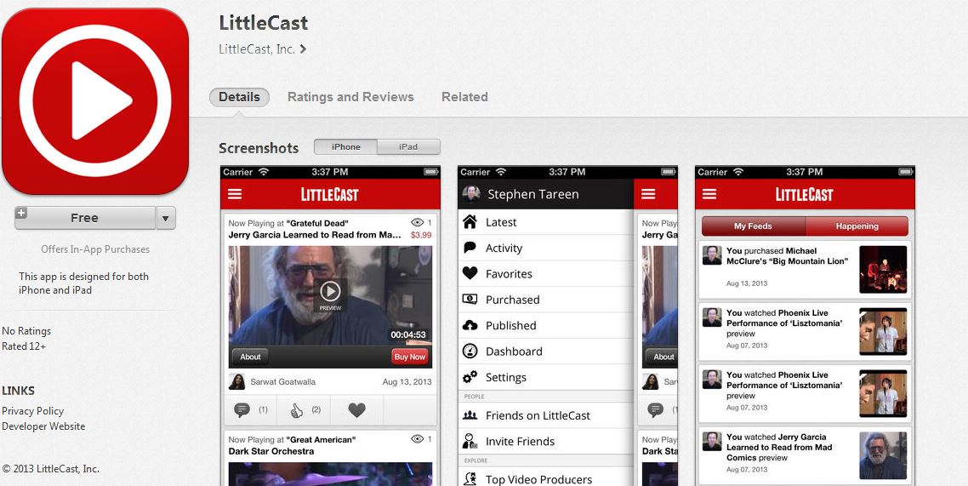The width and height of the screenshot is (968, 486).
Task: Click Buy Now button on video
Action: [410, 357]
